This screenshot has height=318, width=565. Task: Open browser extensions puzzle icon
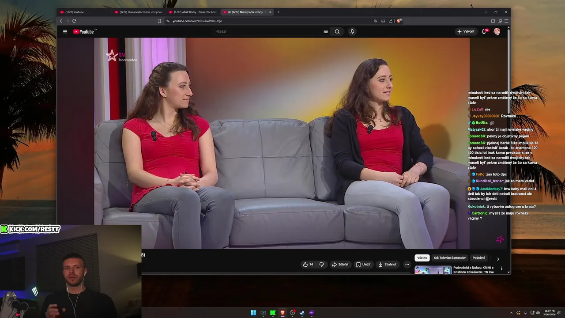(493, 21)
